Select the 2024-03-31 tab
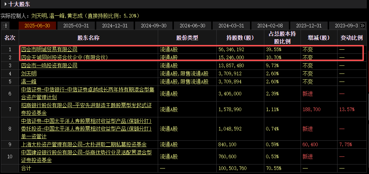The height and width of the screenshot is (174, 369). click(x=231, y=26)
